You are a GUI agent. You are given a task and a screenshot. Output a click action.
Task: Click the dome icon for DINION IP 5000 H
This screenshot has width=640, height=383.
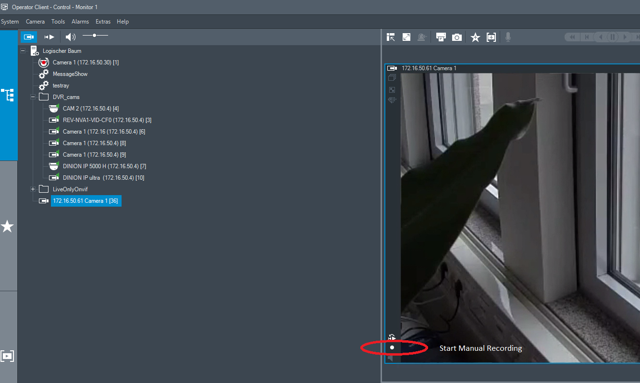pos(54,166)
